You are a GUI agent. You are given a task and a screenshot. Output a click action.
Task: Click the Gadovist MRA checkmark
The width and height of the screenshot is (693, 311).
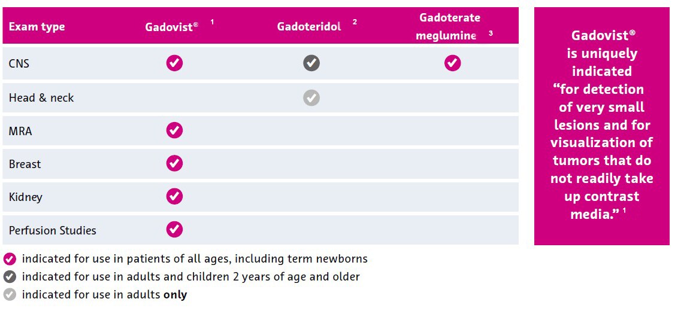(174, 130)
